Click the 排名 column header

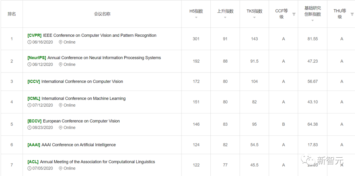12,14
